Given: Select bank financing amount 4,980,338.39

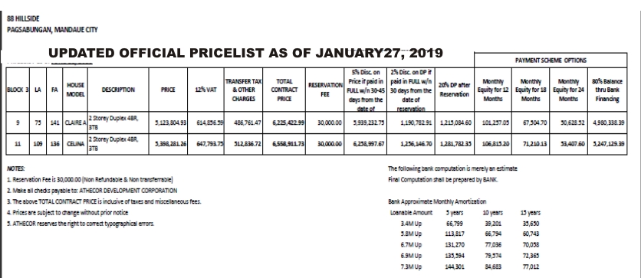Looking at the screenshot, I should (x=608, y=122).
